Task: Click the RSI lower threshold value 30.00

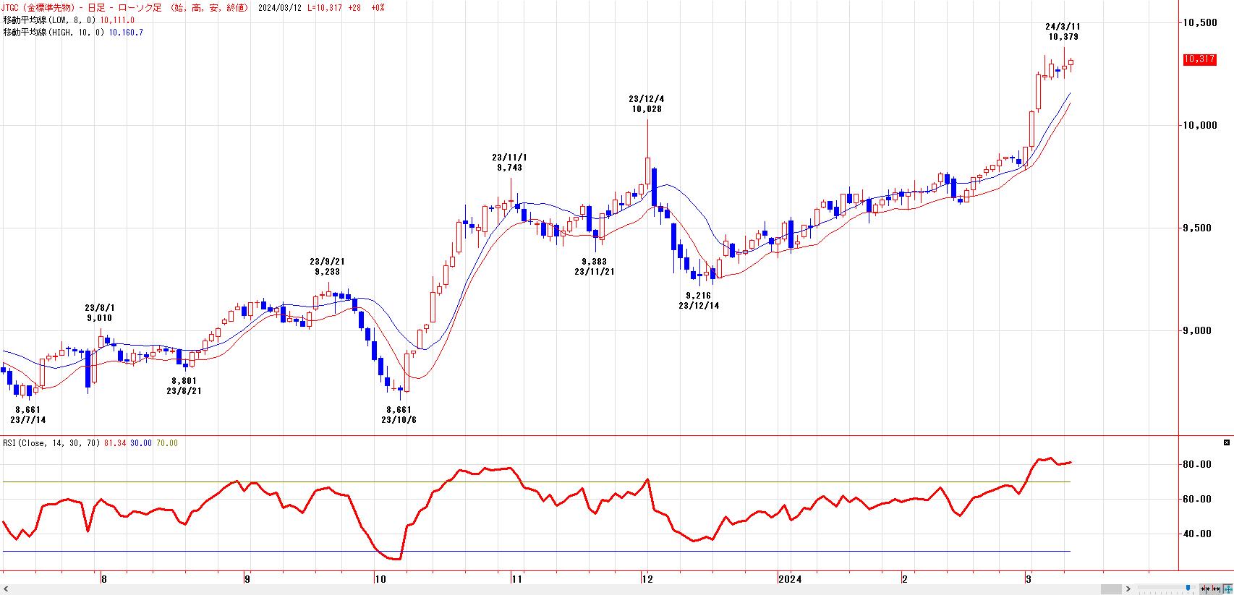Action: [141, 443]
